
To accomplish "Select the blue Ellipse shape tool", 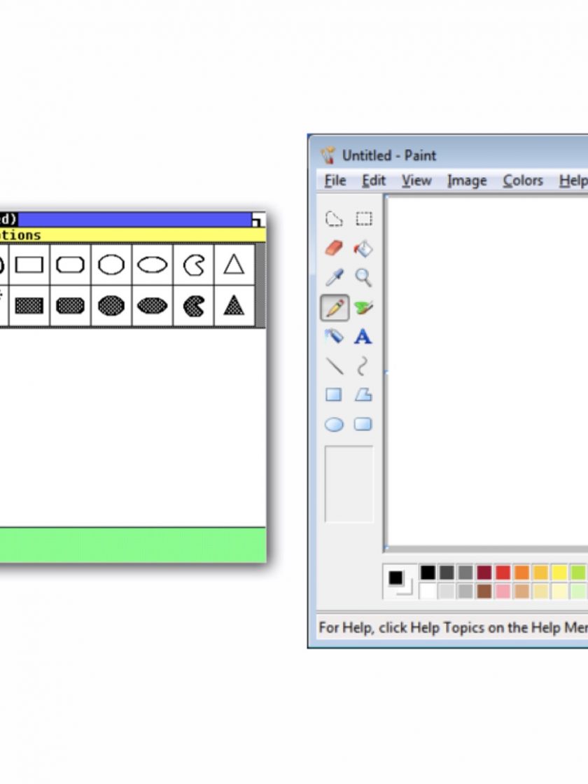I will click(335, 425).
